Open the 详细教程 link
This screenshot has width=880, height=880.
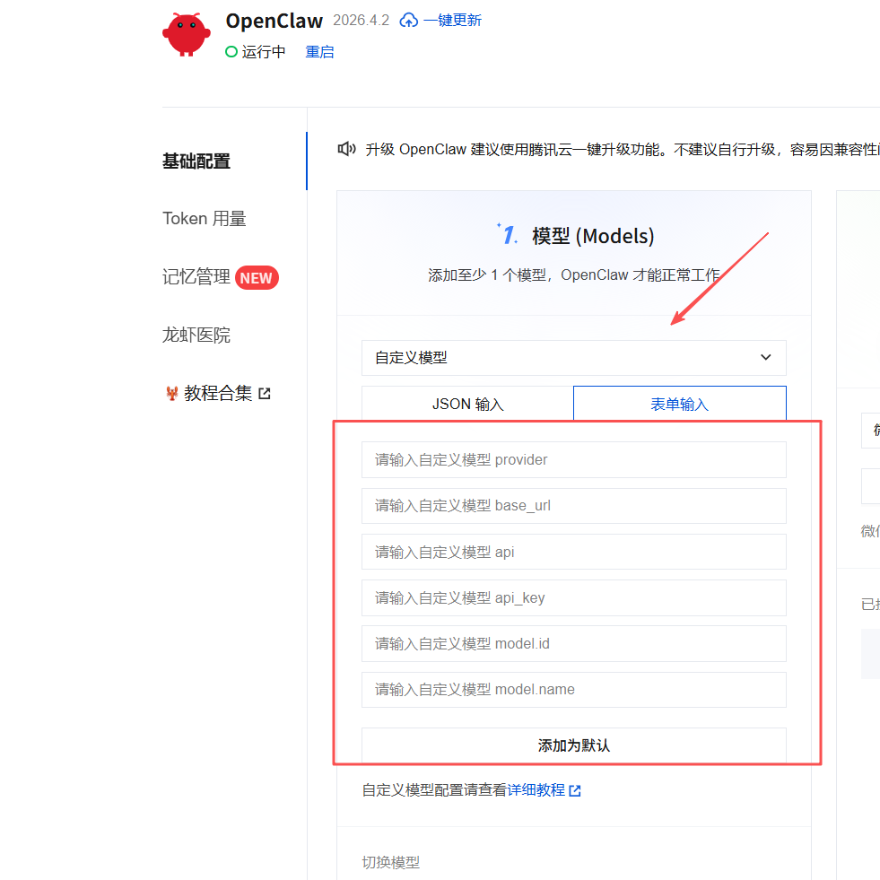pyautogui.click(x=536, y=790)
